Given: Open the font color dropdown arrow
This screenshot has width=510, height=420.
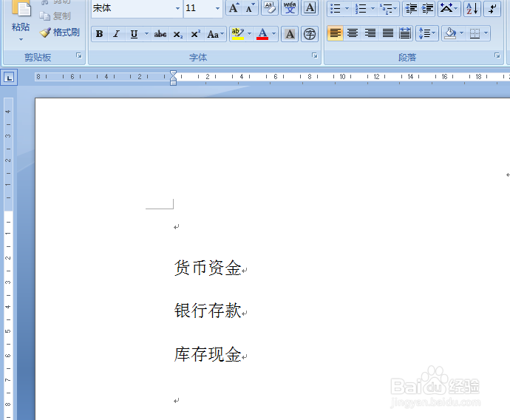Looking at the screenshot, I should (274, 34).
